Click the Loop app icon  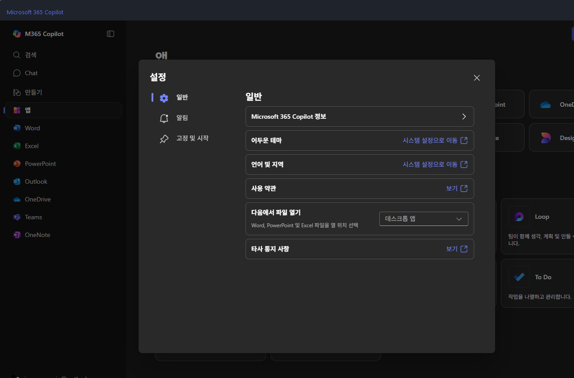(519, 217)
